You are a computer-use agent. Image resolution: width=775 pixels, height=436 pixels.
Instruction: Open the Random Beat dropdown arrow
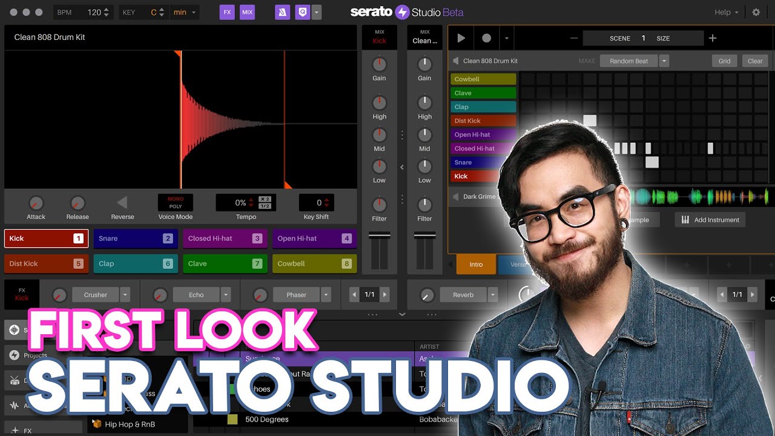(x=664, y=61)
